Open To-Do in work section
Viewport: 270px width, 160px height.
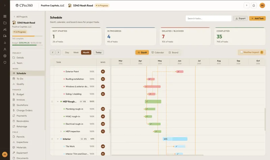coord(20,79)
